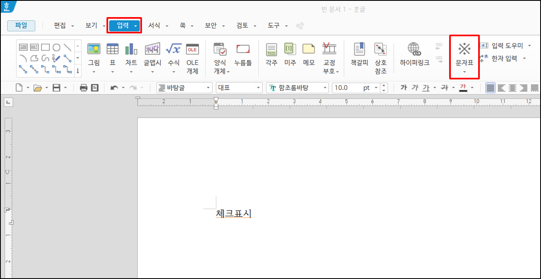Toggle italic 가 formatting
The height and width of the screenshot is (279, 541).
(415, 88)
